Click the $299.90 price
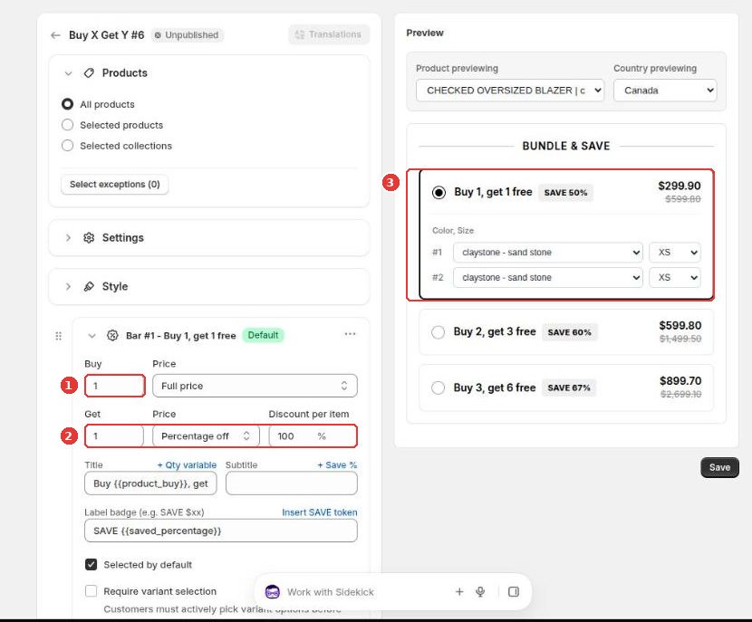This screenshot has height=622, width=752. [680, 186]
